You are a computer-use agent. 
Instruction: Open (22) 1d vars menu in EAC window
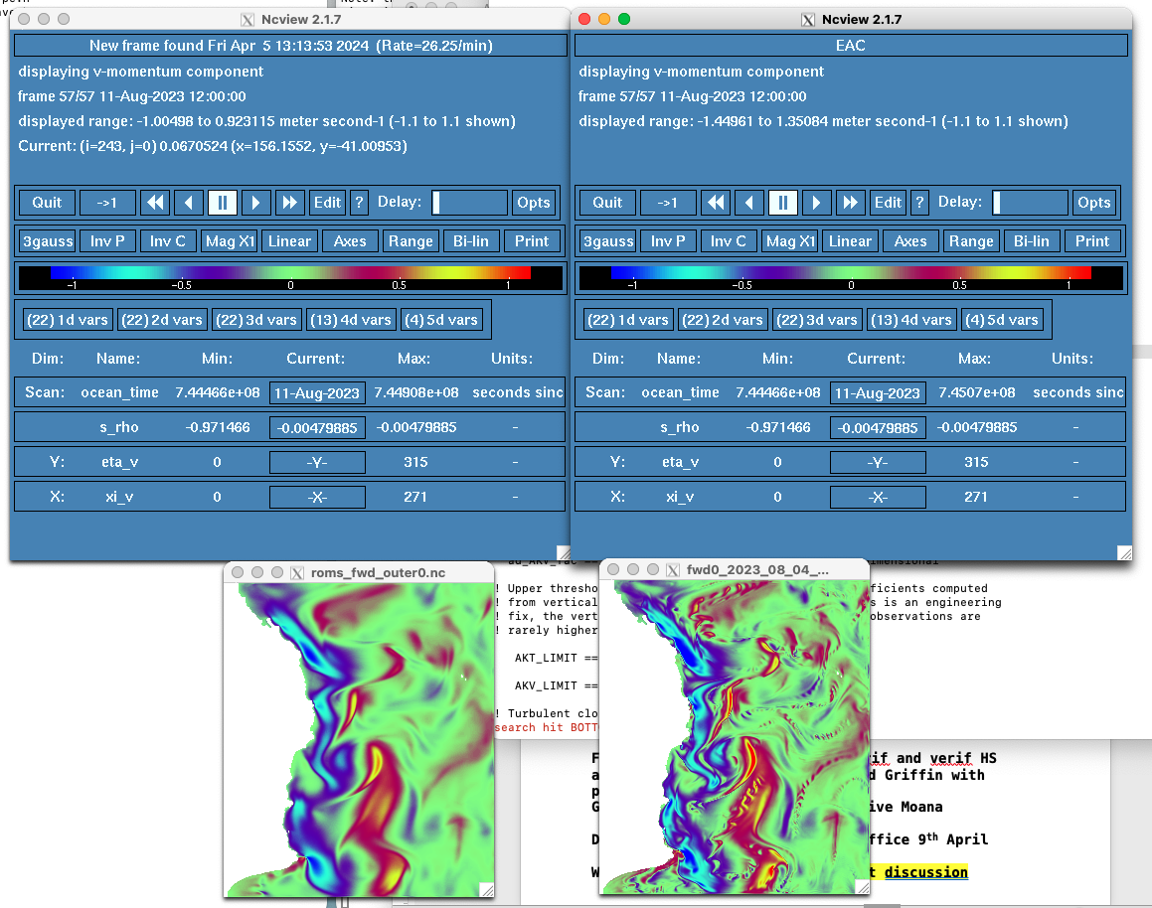pos(627,320)
